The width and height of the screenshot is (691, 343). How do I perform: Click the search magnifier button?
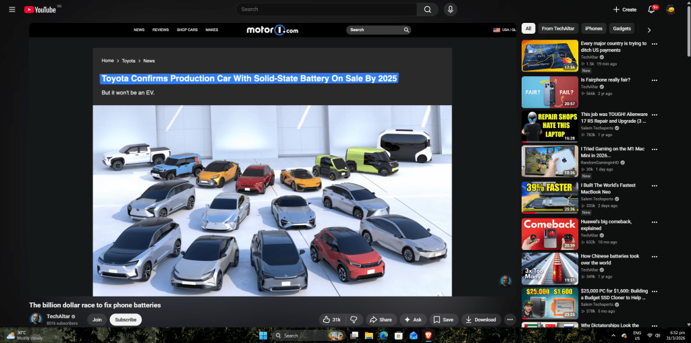point(426,9)
